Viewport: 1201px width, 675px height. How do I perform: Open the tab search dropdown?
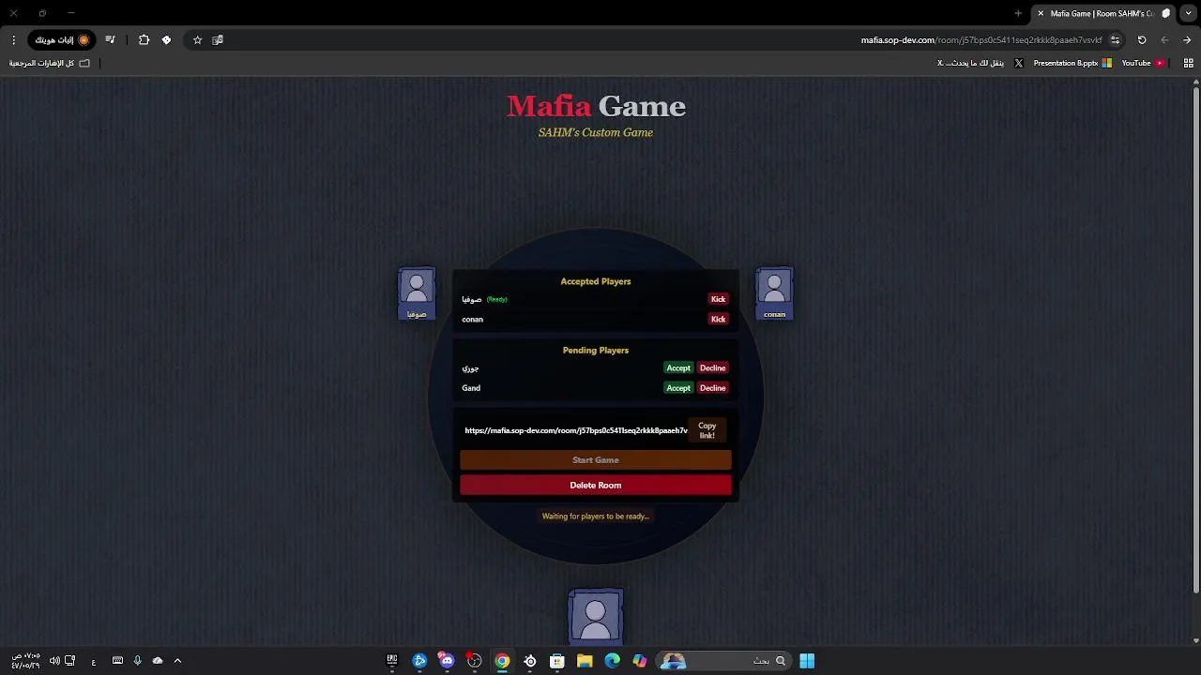1188,13
